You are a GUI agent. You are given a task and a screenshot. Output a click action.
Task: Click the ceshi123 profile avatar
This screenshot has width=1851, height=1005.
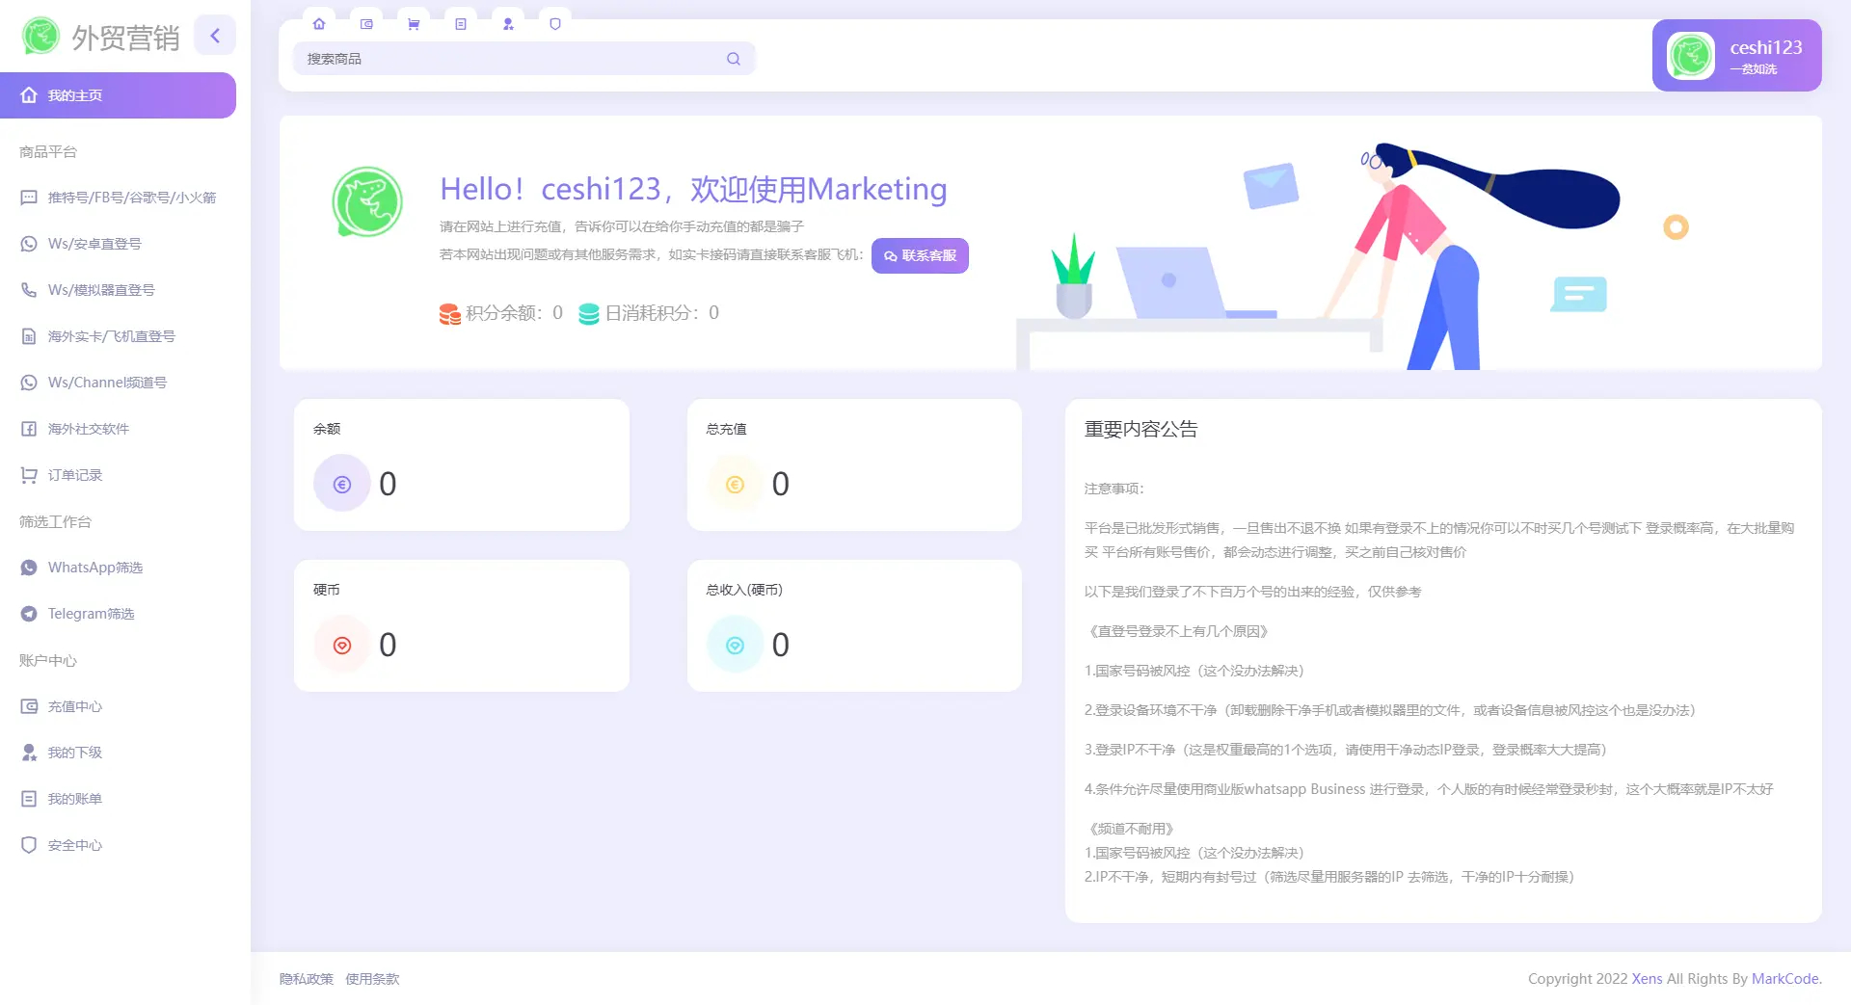[1690, 55]
